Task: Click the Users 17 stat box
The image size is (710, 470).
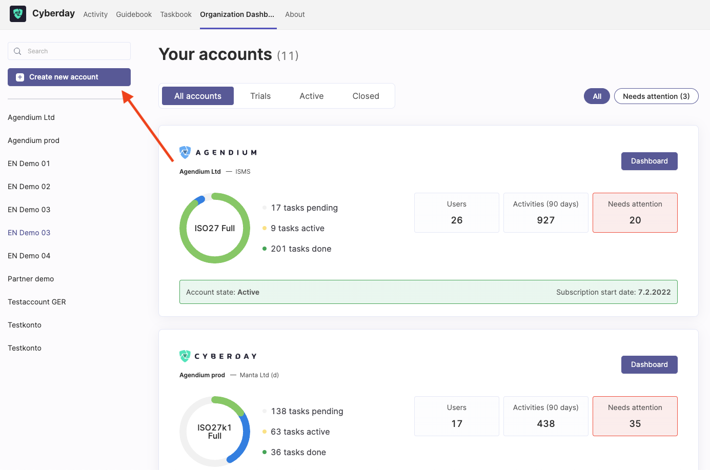Action: 457,416
